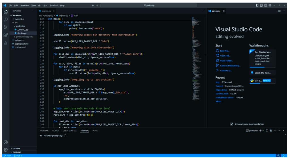Toggle primary side bar layout button
Image resolution: width=290 pixels, height=158 pixels.
click(x=257, y=5)
